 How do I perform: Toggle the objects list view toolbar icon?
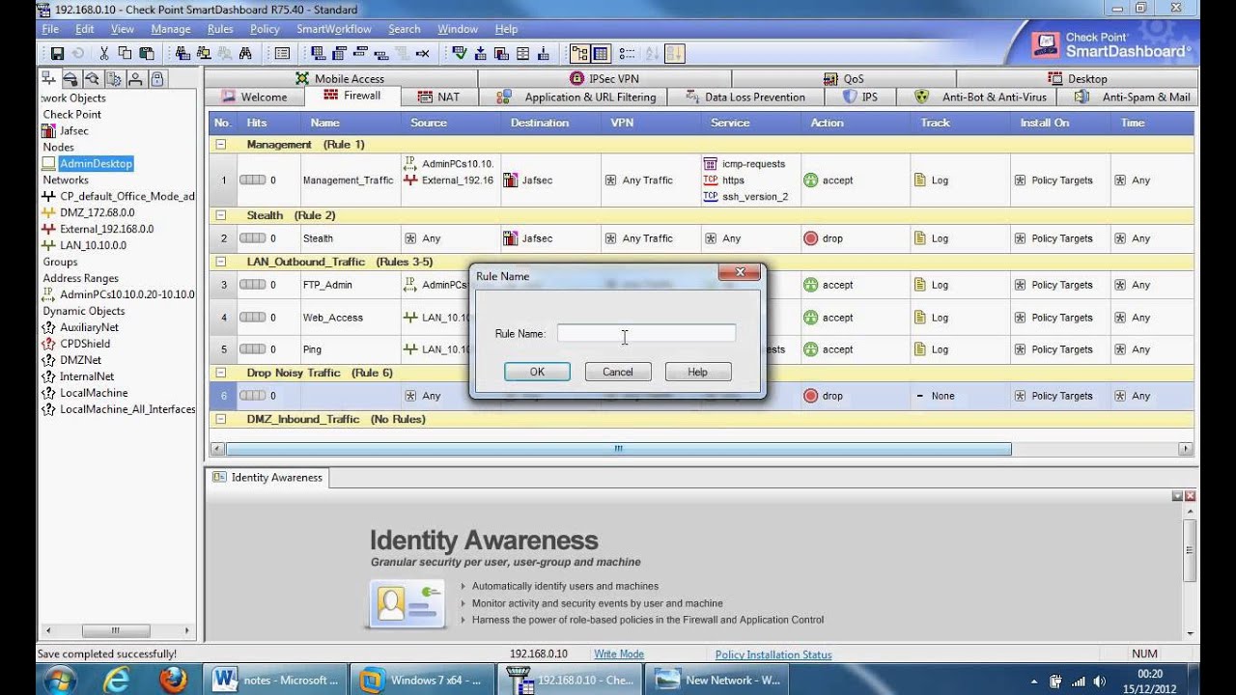tap(601, 53)
